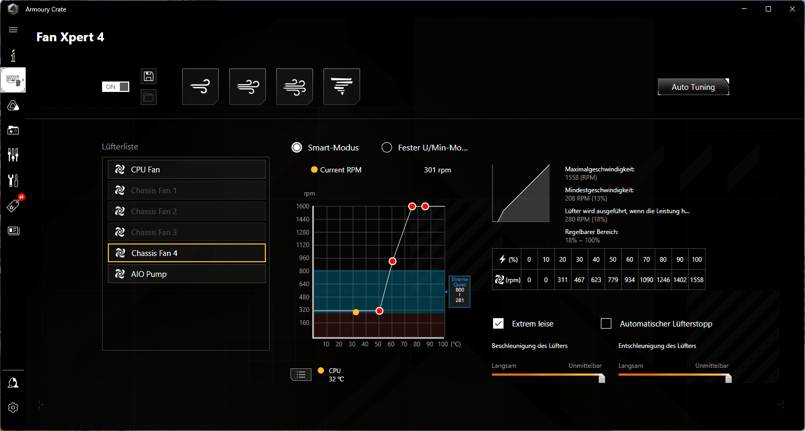The height and width of the screenshot is (431, 805).
Task: Click the fan speed curve preview thumbnail
Action: tap(521, 193)
